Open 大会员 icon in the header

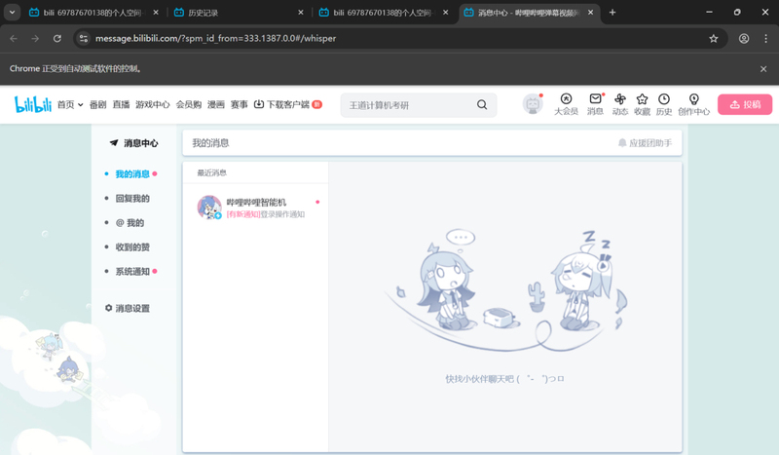566,104
